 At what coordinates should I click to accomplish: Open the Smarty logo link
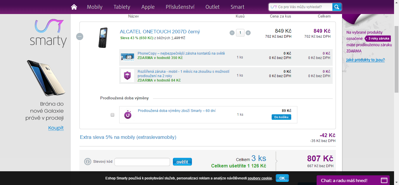(48, 33)
